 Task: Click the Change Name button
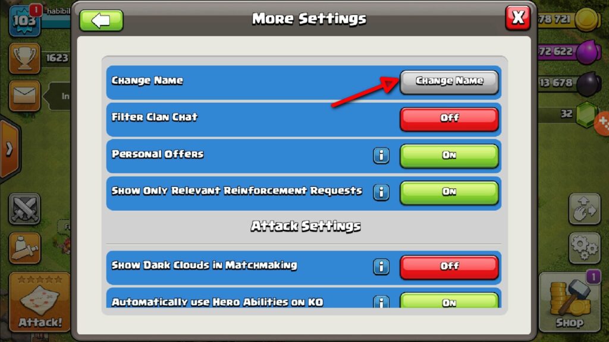click(x=449, y=82)
